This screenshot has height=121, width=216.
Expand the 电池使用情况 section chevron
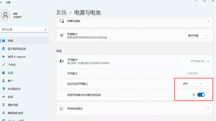[208, 108]
